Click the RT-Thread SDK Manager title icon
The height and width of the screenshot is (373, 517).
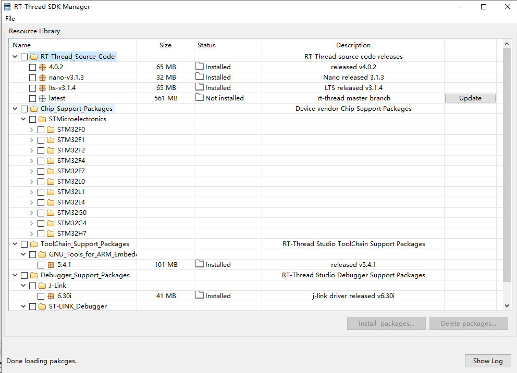tap(8, 7)
